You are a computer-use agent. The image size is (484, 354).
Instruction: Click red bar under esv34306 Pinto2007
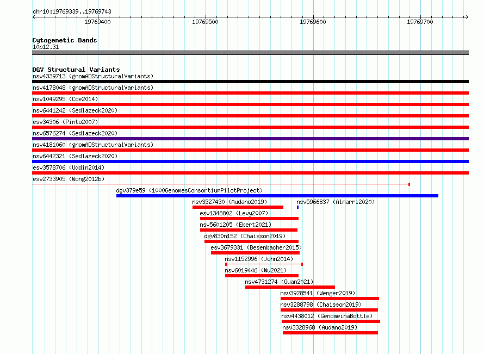tap(250, 127)
